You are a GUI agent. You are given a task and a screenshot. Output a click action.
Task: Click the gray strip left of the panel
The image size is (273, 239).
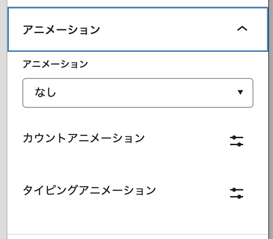[3, 119]
